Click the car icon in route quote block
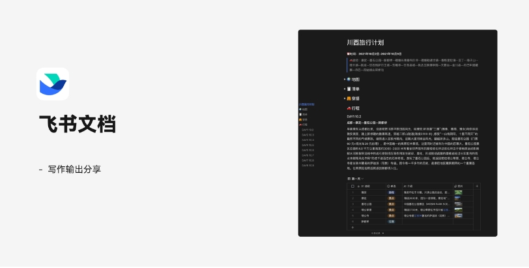The height and width of the screenshot is (268, 529). pyautogui.click(x=351, y=60)
